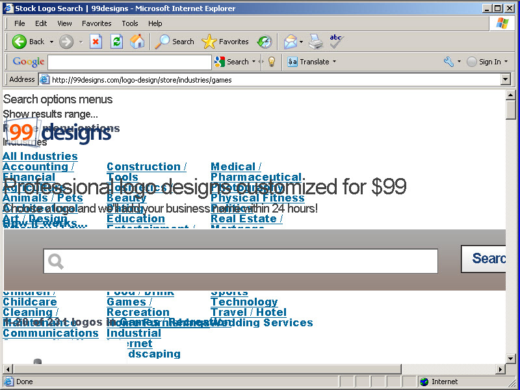
Task: Click the Google toolbar logo
Action: (x=29, y=62)
